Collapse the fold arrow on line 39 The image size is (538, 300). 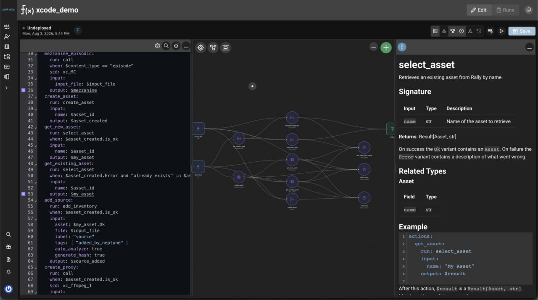pyautogui.click(x=36, y=109)
